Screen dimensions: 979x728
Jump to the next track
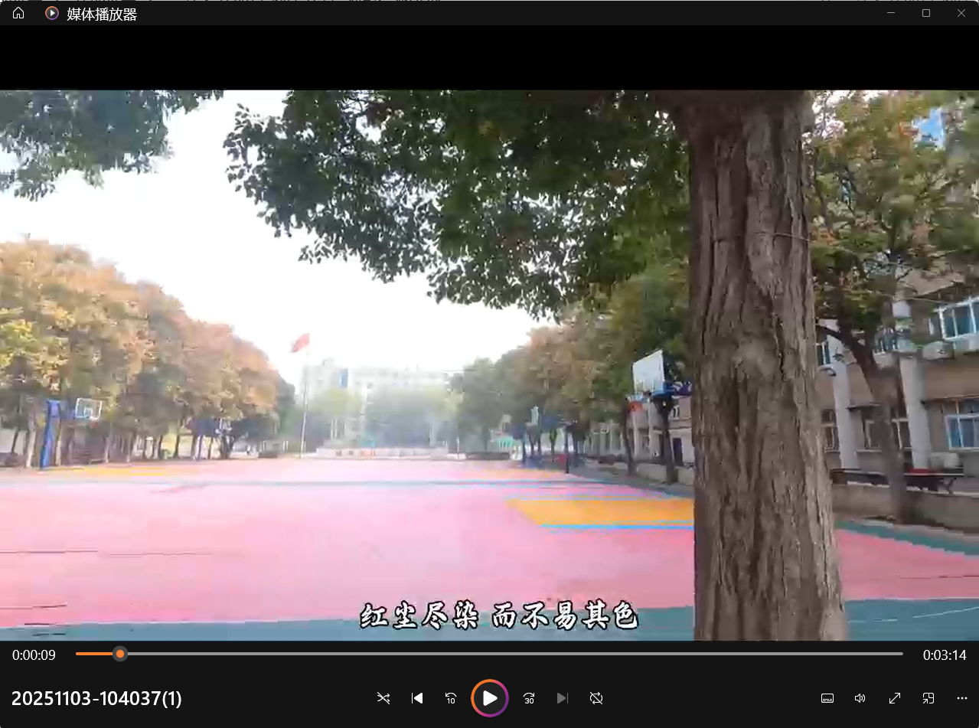pyautogui.click(x=563, y=698)
